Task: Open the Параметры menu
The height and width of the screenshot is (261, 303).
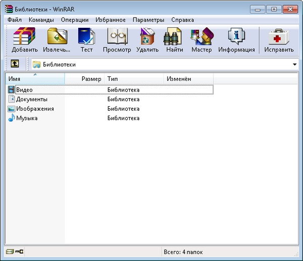Action: [148, 20]
